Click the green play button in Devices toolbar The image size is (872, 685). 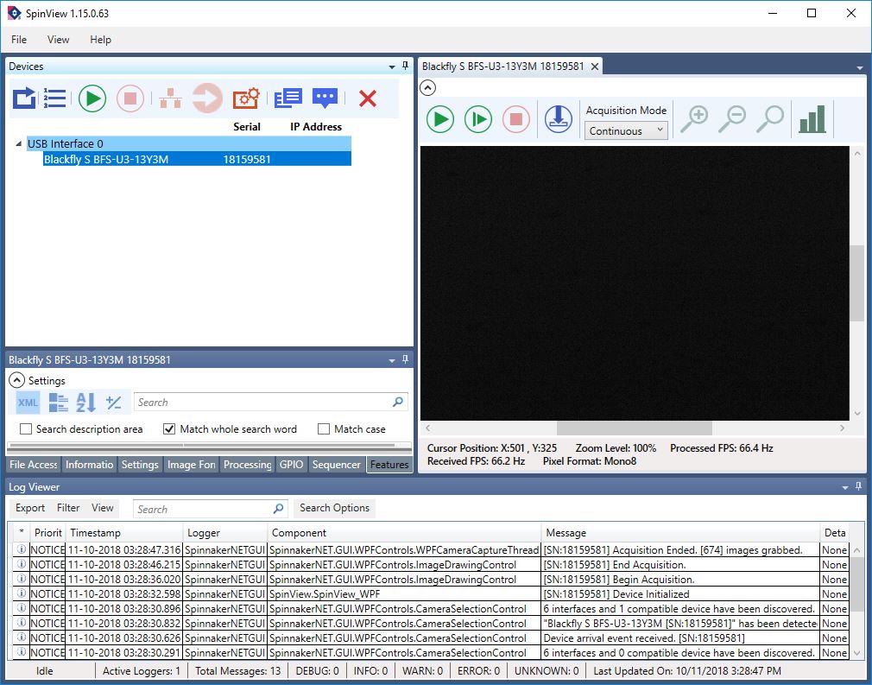pyautogui.click(x=92, y=98)
